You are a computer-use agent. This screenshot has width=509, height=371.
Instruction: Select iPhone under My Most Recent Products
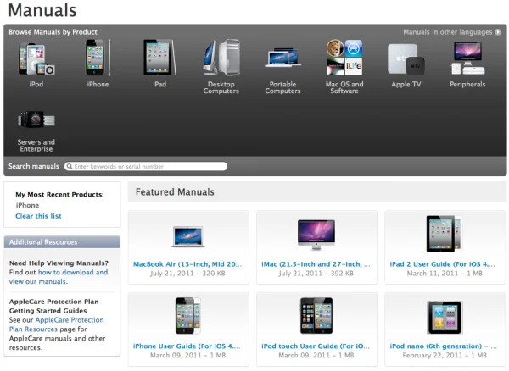click(x=27, y=205)
